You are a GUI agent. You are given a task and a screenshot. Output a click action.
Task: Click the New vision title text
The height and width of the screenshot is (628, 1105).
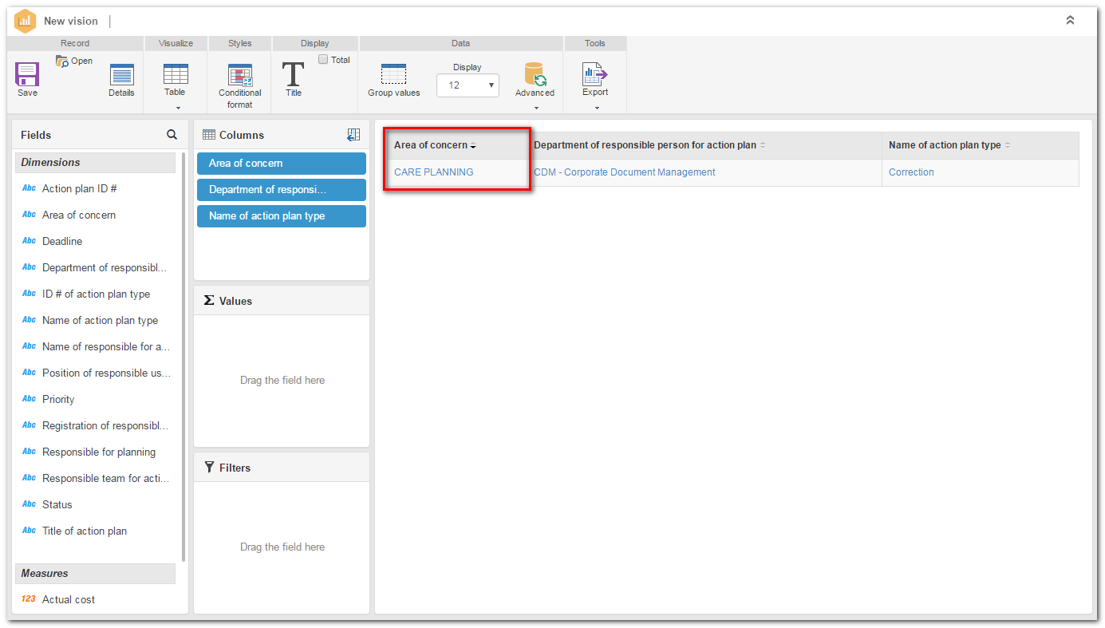point(71,22)
